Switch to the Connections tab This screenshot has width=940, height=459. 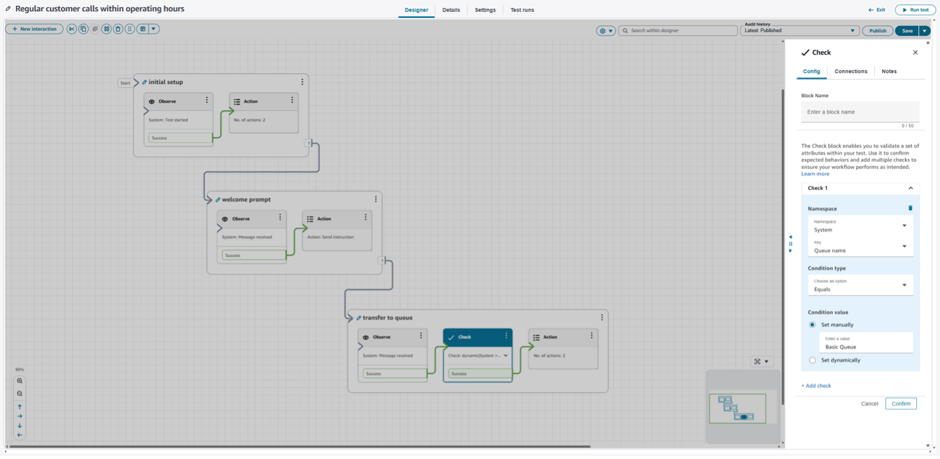[x=851, y=71]
